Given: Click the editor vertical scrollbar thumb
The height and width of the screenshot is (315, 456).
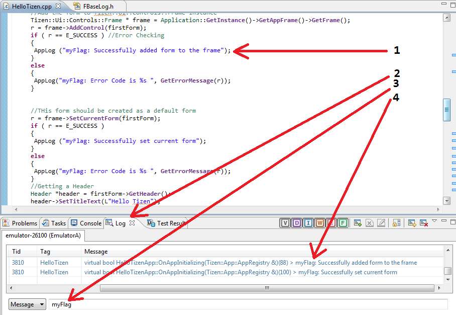Looking at the screenshot, I should pos(446,110).
